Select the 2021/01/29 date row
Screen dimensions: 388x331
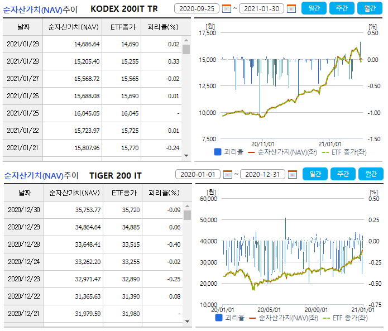[x=92, y=44]
